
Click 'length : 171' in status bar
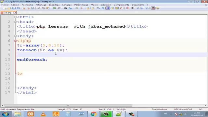pos(65,109)
